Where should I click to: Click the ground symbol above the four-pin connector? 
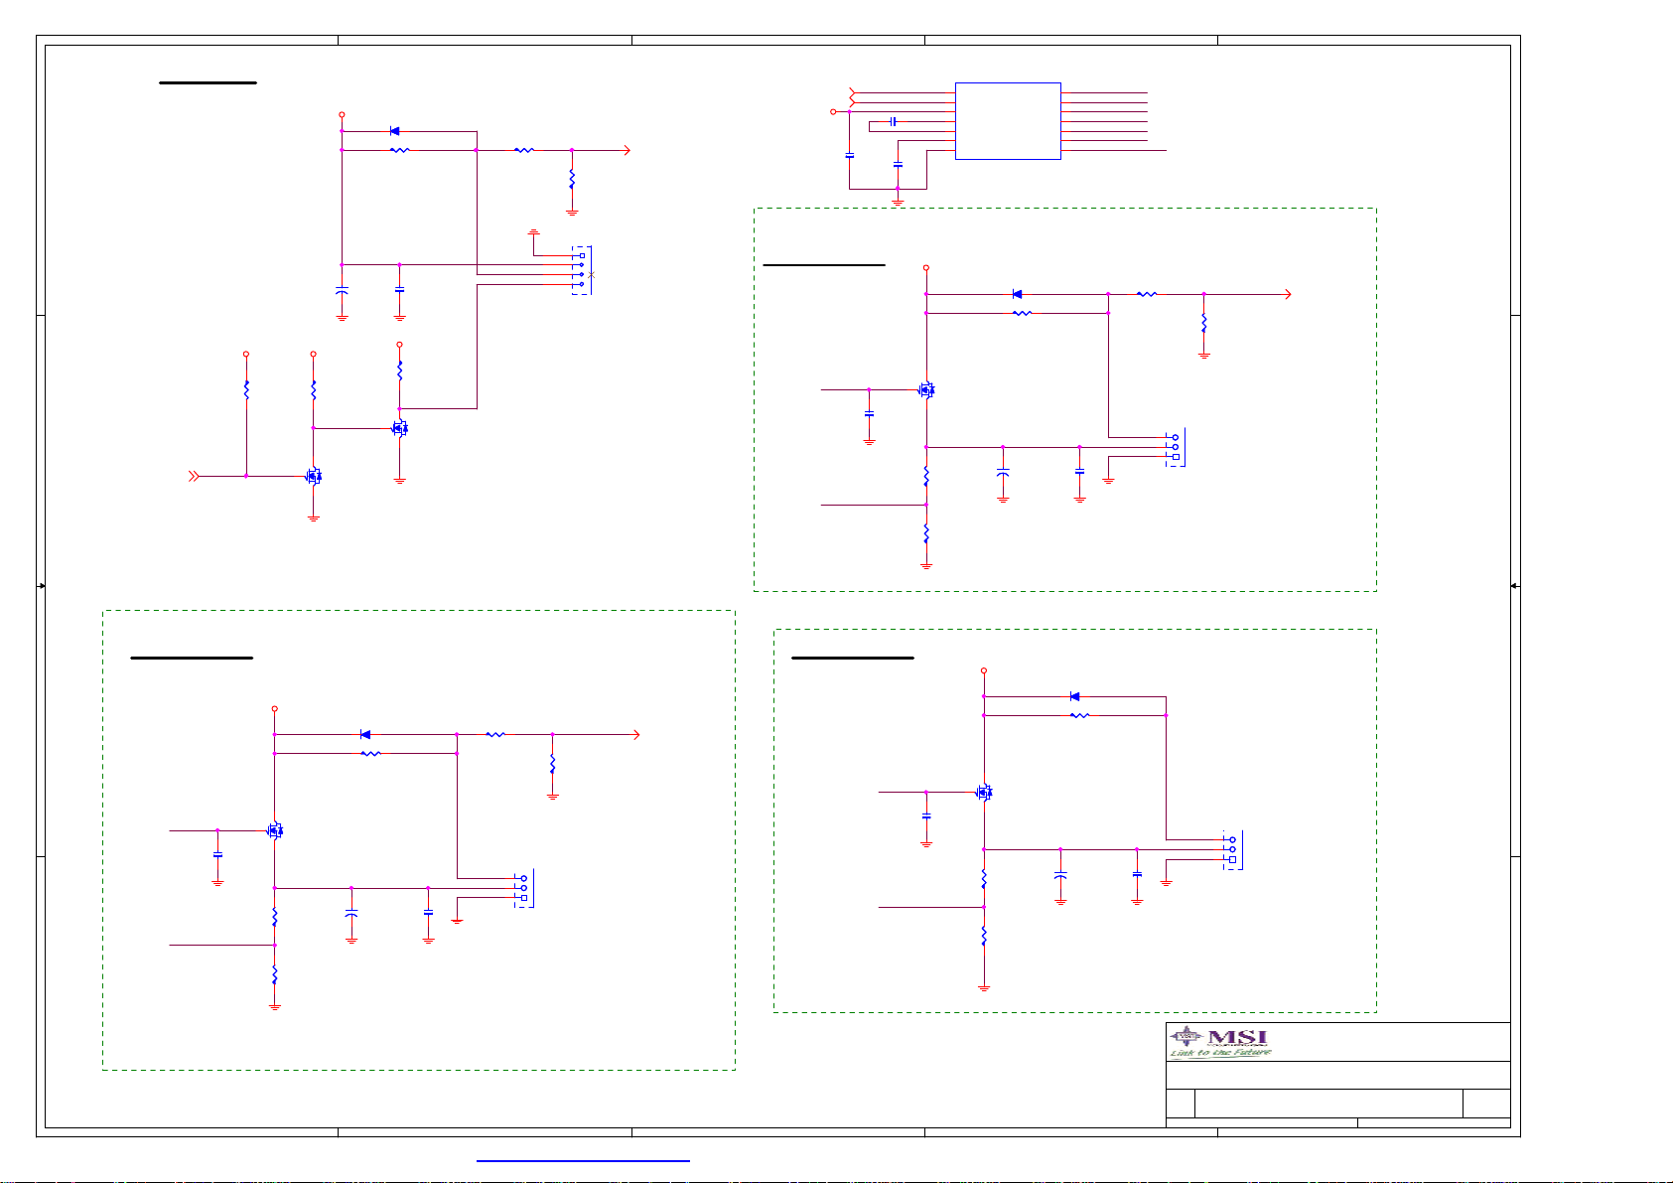(533, 232)
